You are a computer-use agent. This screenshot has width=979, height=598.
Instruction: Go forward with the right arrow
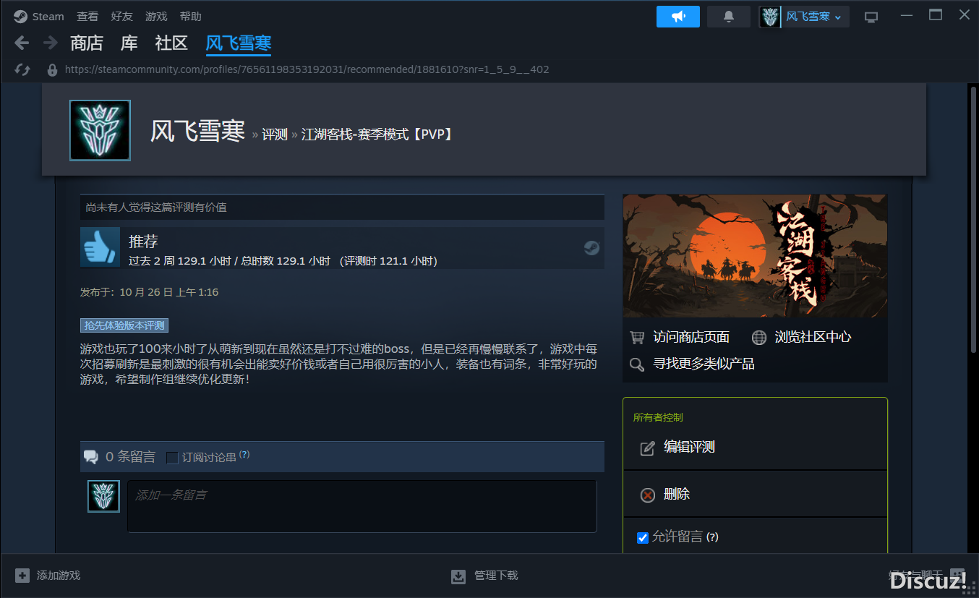(50, 43)
